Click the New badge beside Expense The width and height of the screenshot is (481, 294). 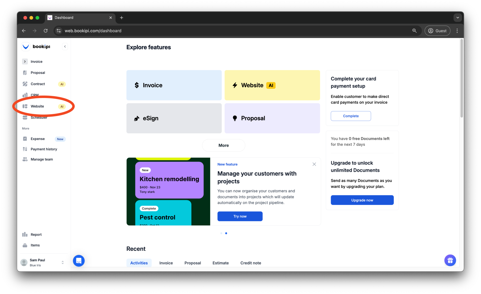point(60,139)
